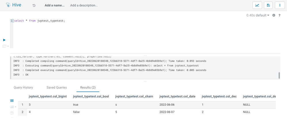
Task: Click the 'Completed executing command' log line
Action: [110, 70]
